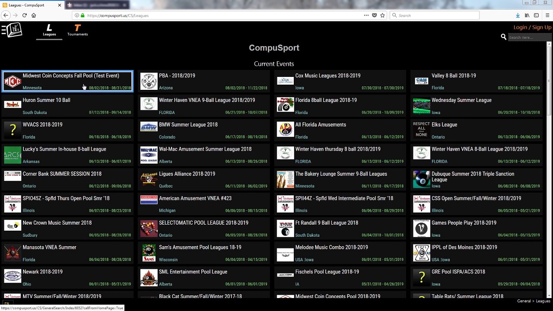
Task: Open Newark 2018-2019 league link
Action: pos(42,272)
